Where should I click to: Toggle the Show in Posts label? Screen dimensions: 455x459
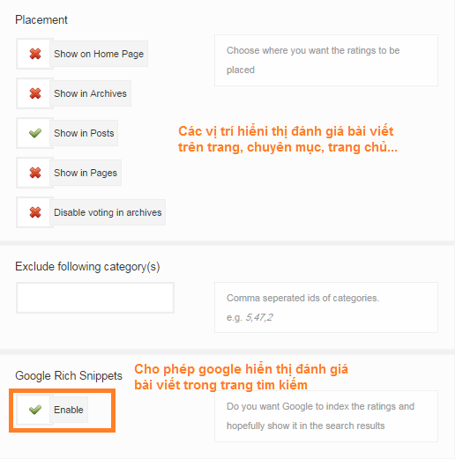click(84, 133)
